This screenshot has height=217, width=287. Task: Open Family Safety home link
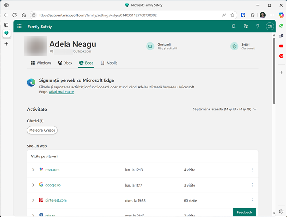click(x=40, y=27)
